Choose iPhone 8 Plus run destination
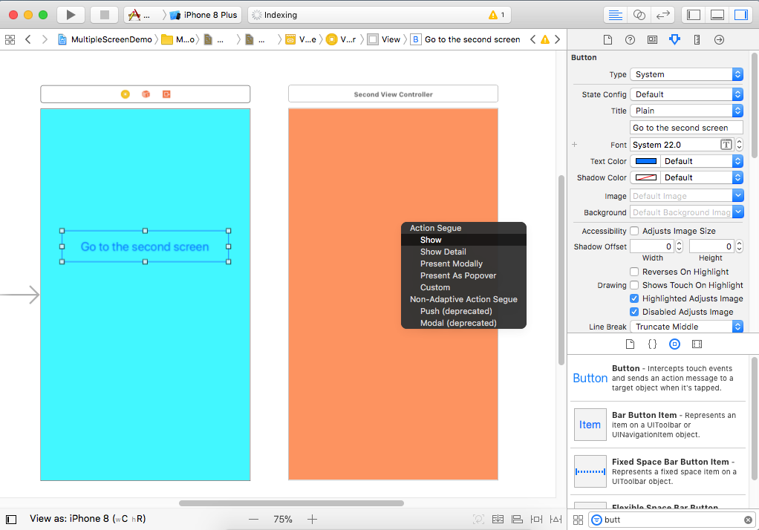This screenshot has width=759, height=530. 204,15
